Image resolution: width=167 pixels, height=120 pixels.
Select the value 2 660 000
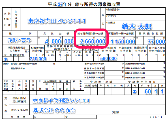93,42
